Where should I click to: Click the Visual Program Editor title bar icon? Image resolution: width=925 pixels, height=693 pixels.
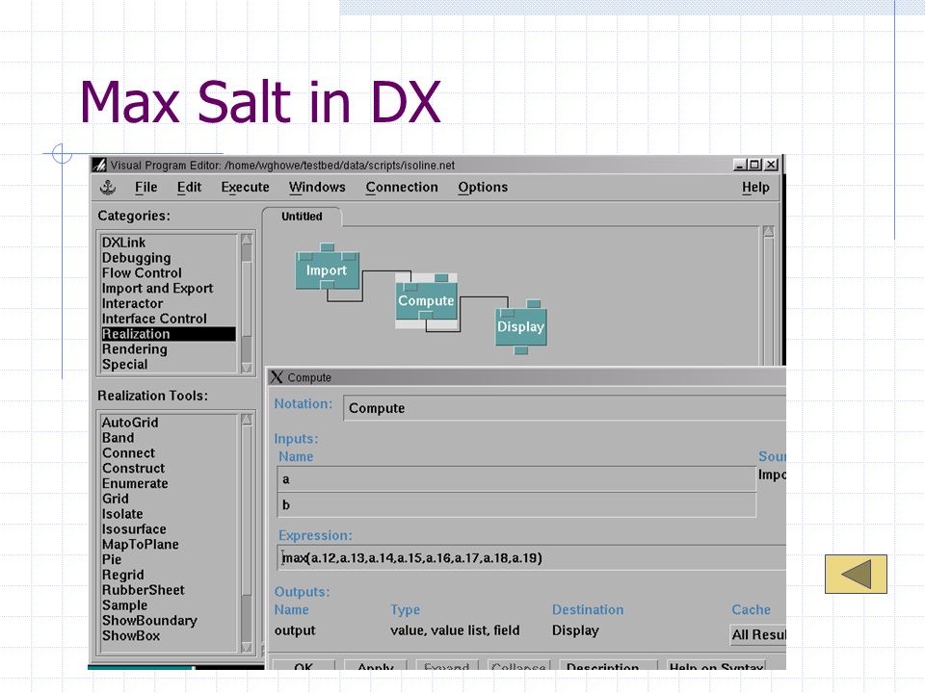click(99, 165)
